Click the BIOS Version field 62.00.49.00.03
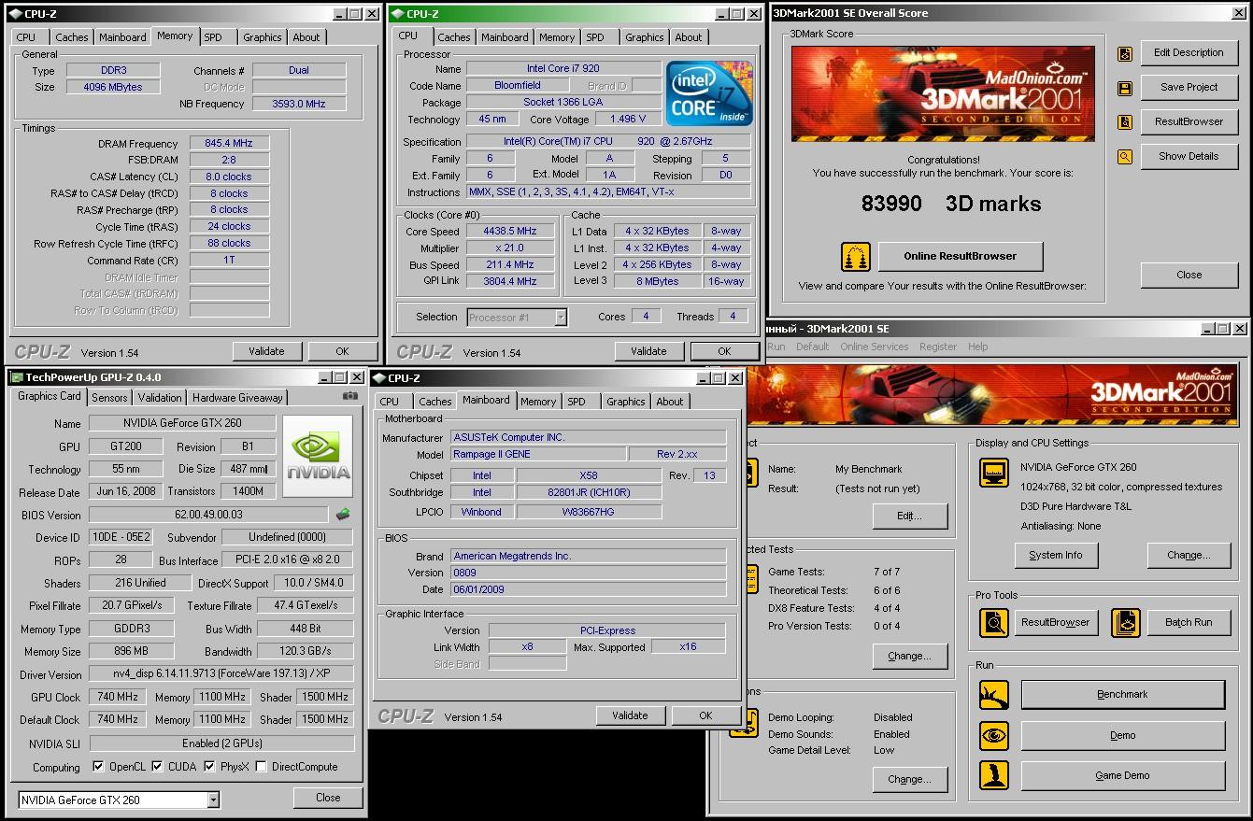1253x821 pixels. 208,515
